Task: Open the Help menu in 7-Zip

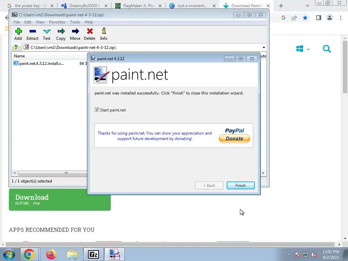Action: click(x=89, y=22)
